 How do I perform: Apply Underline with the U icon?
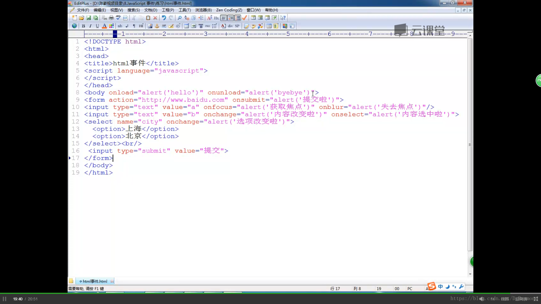point(97,26)
